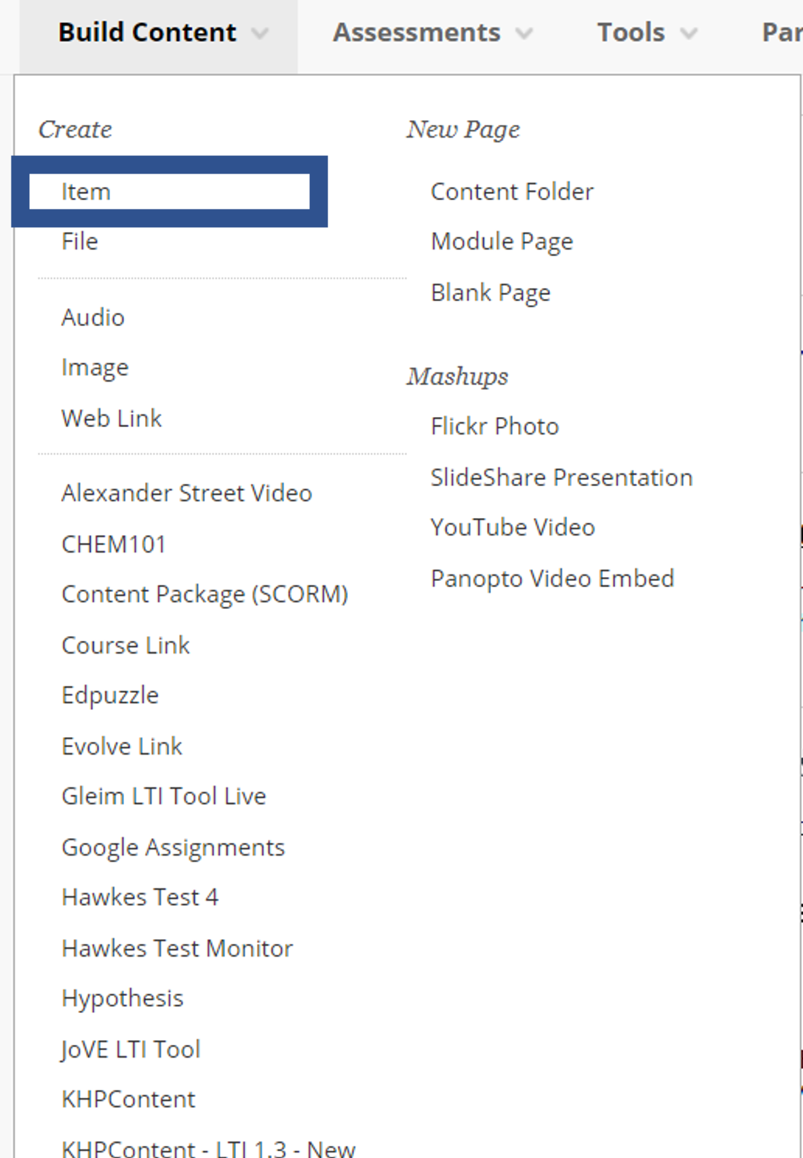This screenshot has width=803, height=1158.
Task: Embed a YouTube Video mashup
Action: (513, 527)
